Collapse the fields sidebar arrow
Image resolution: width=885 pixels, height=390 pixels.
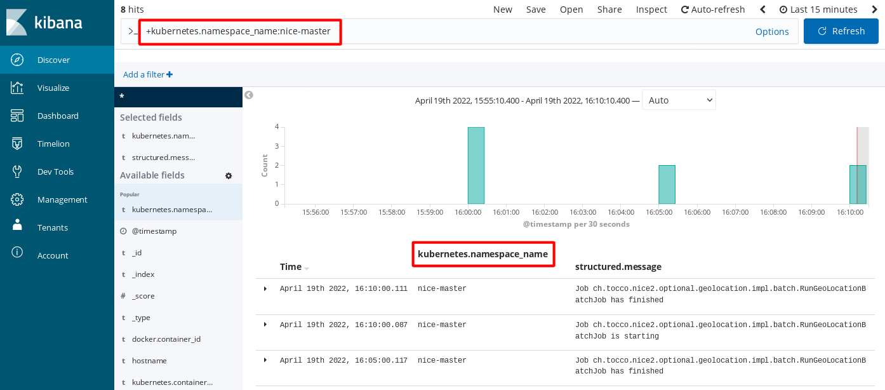[249, 95]
